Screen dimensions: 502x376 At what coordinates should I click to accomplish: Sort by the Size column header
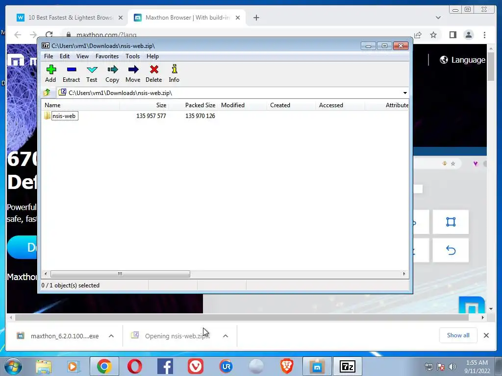tap(144, 105)
